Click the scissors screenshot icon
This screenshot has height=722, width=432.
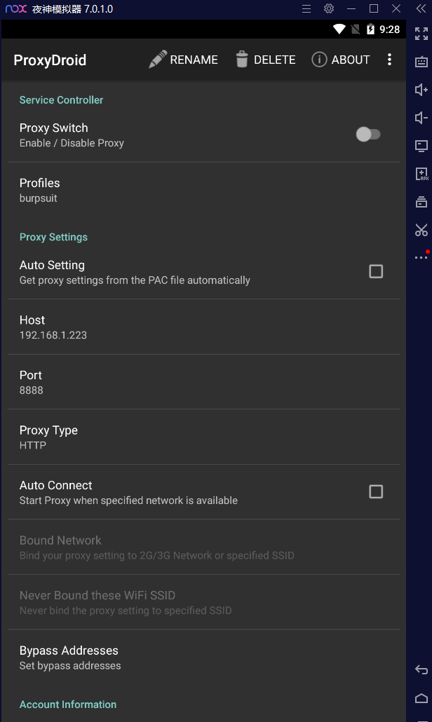[421, 230]
